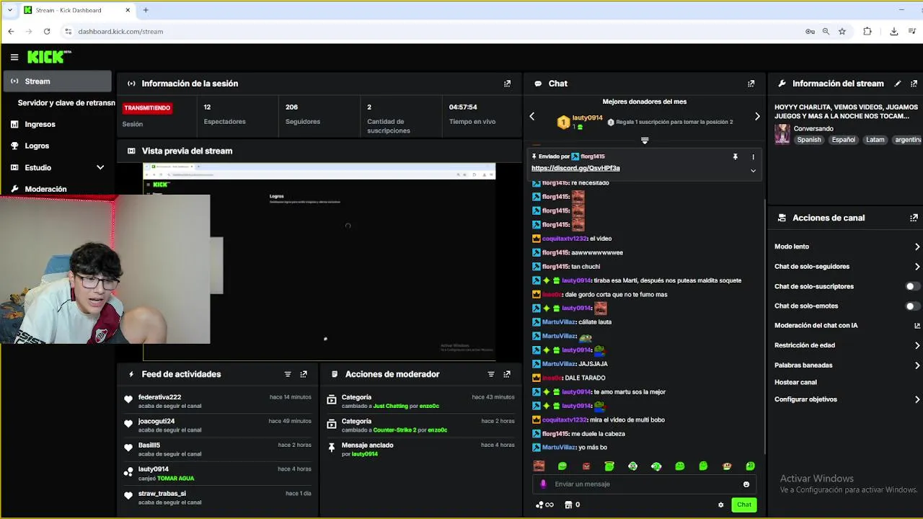Click the Español tag chip

tap(843, 140)
